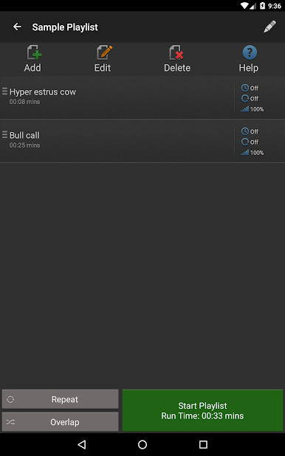
Task: Toggle the Repeat option
Action: click(x=61, y=399)
